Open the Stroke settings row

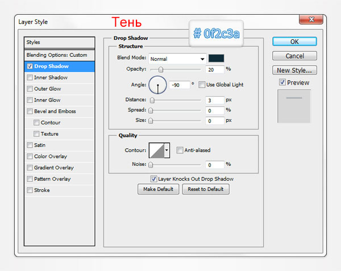click(59, 190)
